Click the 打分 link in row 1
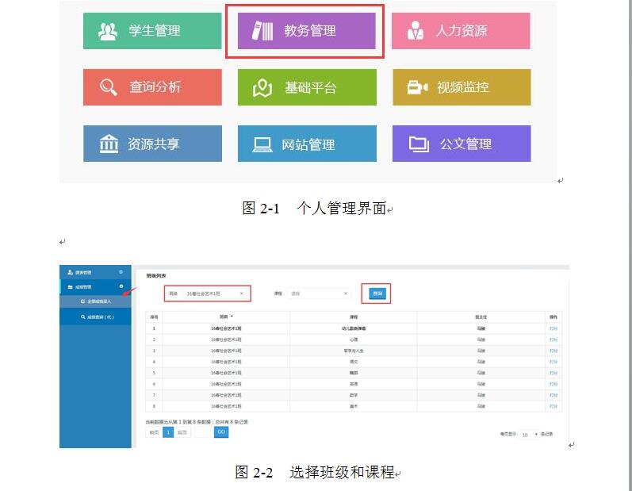The width and height of the screenshot is (632, 491). point(553,328)
